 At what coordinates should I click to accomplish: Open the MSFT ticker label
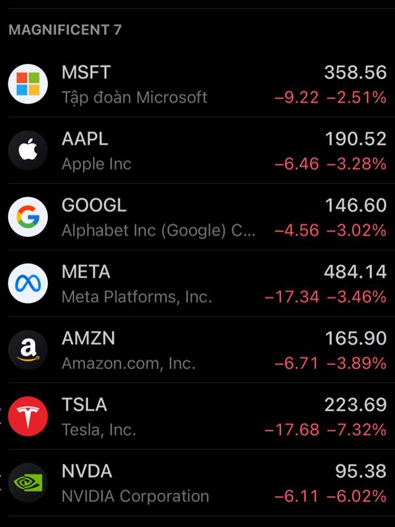(x=86, y=72)
